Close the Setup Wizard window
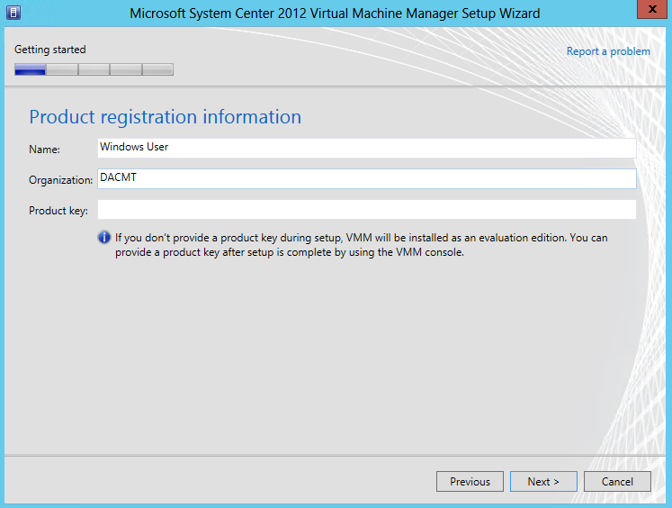Screen dimensions: 672x508 [x=652, y=9]
